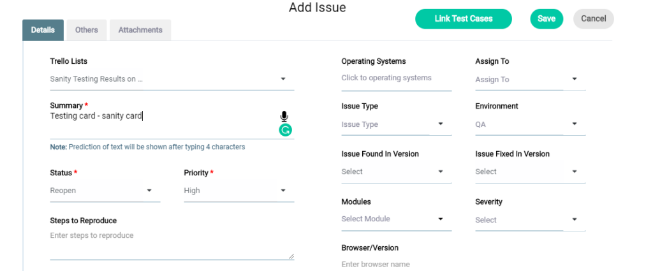Open the Priority dropdown showing High

[x=283, y=191]
